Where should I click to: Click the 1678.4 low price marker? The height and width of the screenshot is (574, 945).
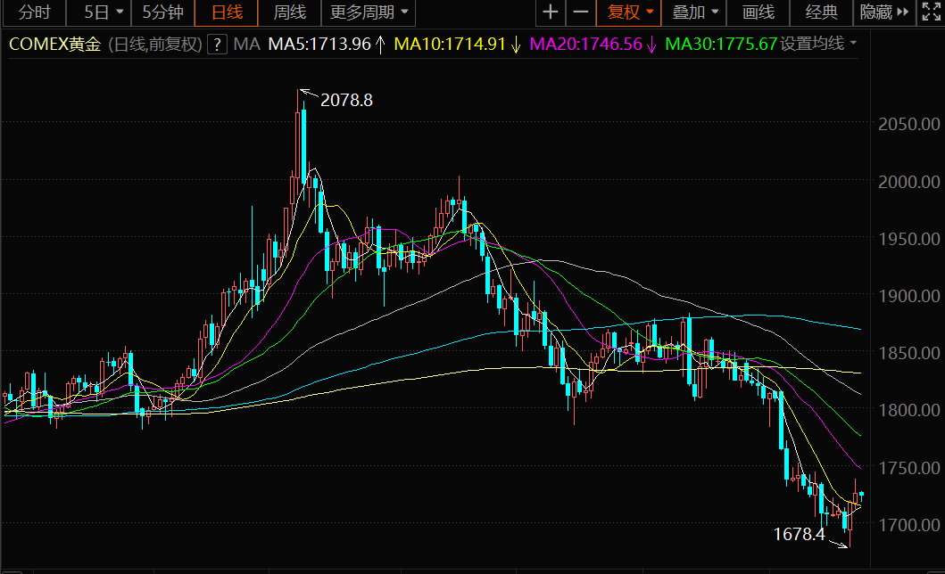(x=799, y=535)
